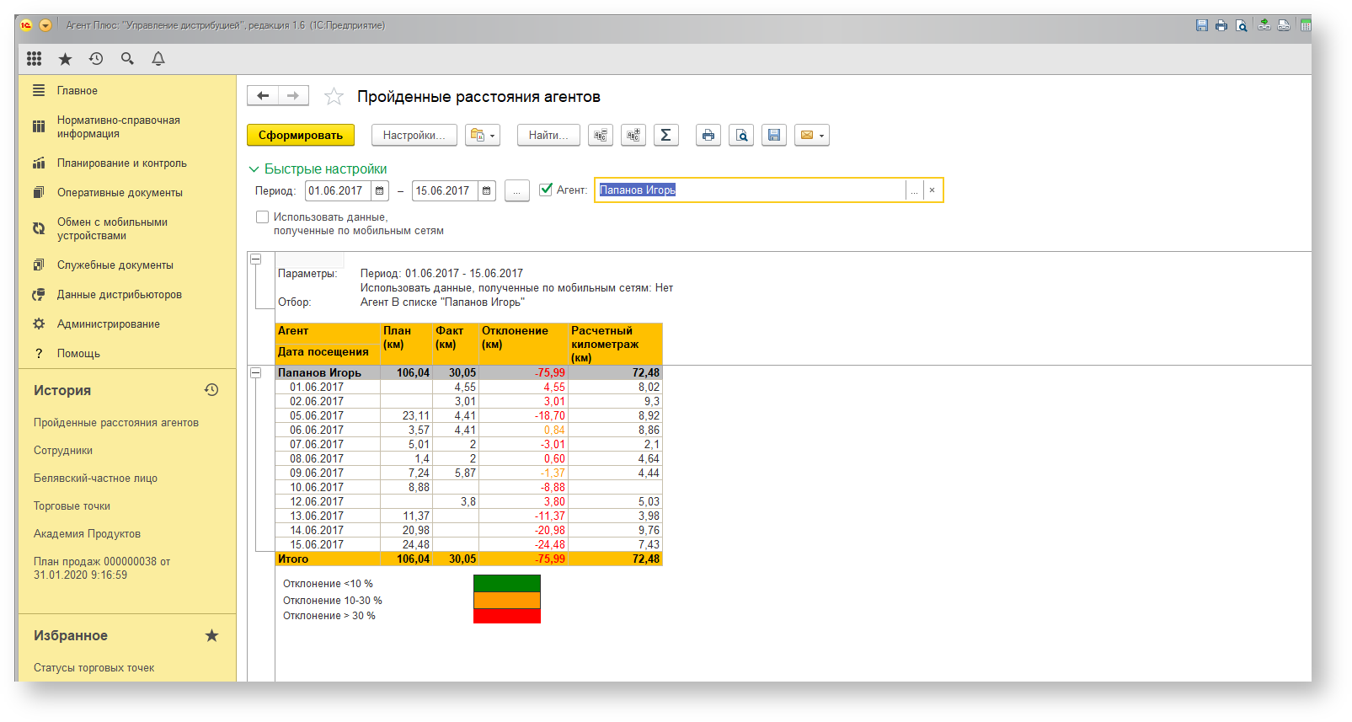Open report print preview in toolbar
This screenshot has width=1352, height=722.
point(741,135)
